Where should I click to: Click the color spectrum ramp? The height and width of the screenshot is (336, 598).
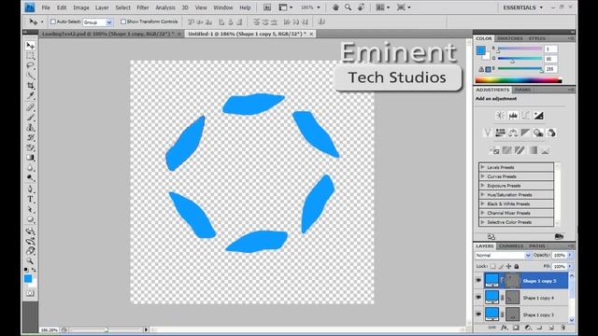519,80
